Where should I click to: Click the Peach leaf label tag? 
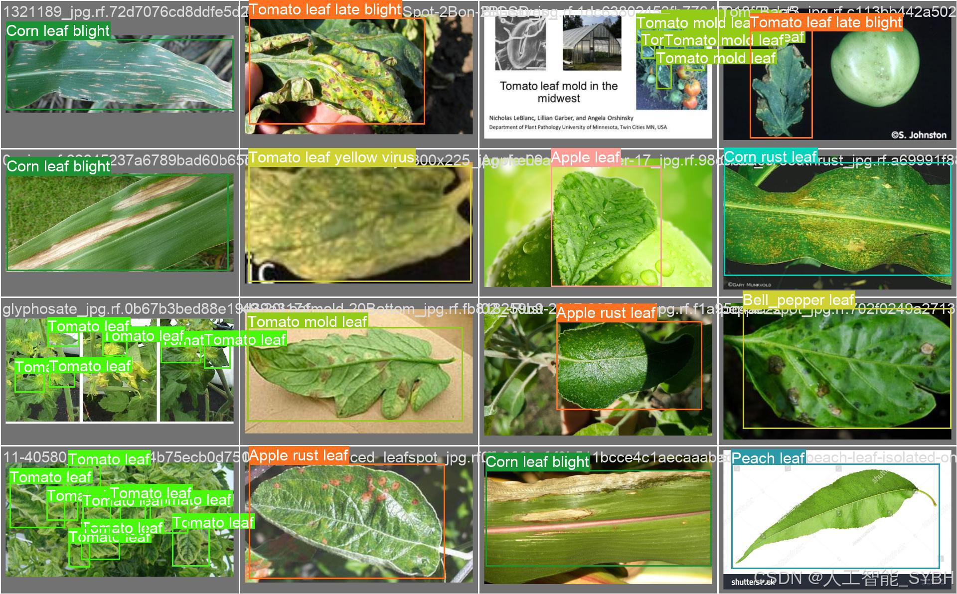tap(768, 458)
